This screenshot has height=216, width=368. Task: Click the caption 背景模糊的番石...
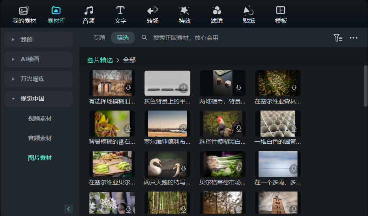click(x=112, y=142)
